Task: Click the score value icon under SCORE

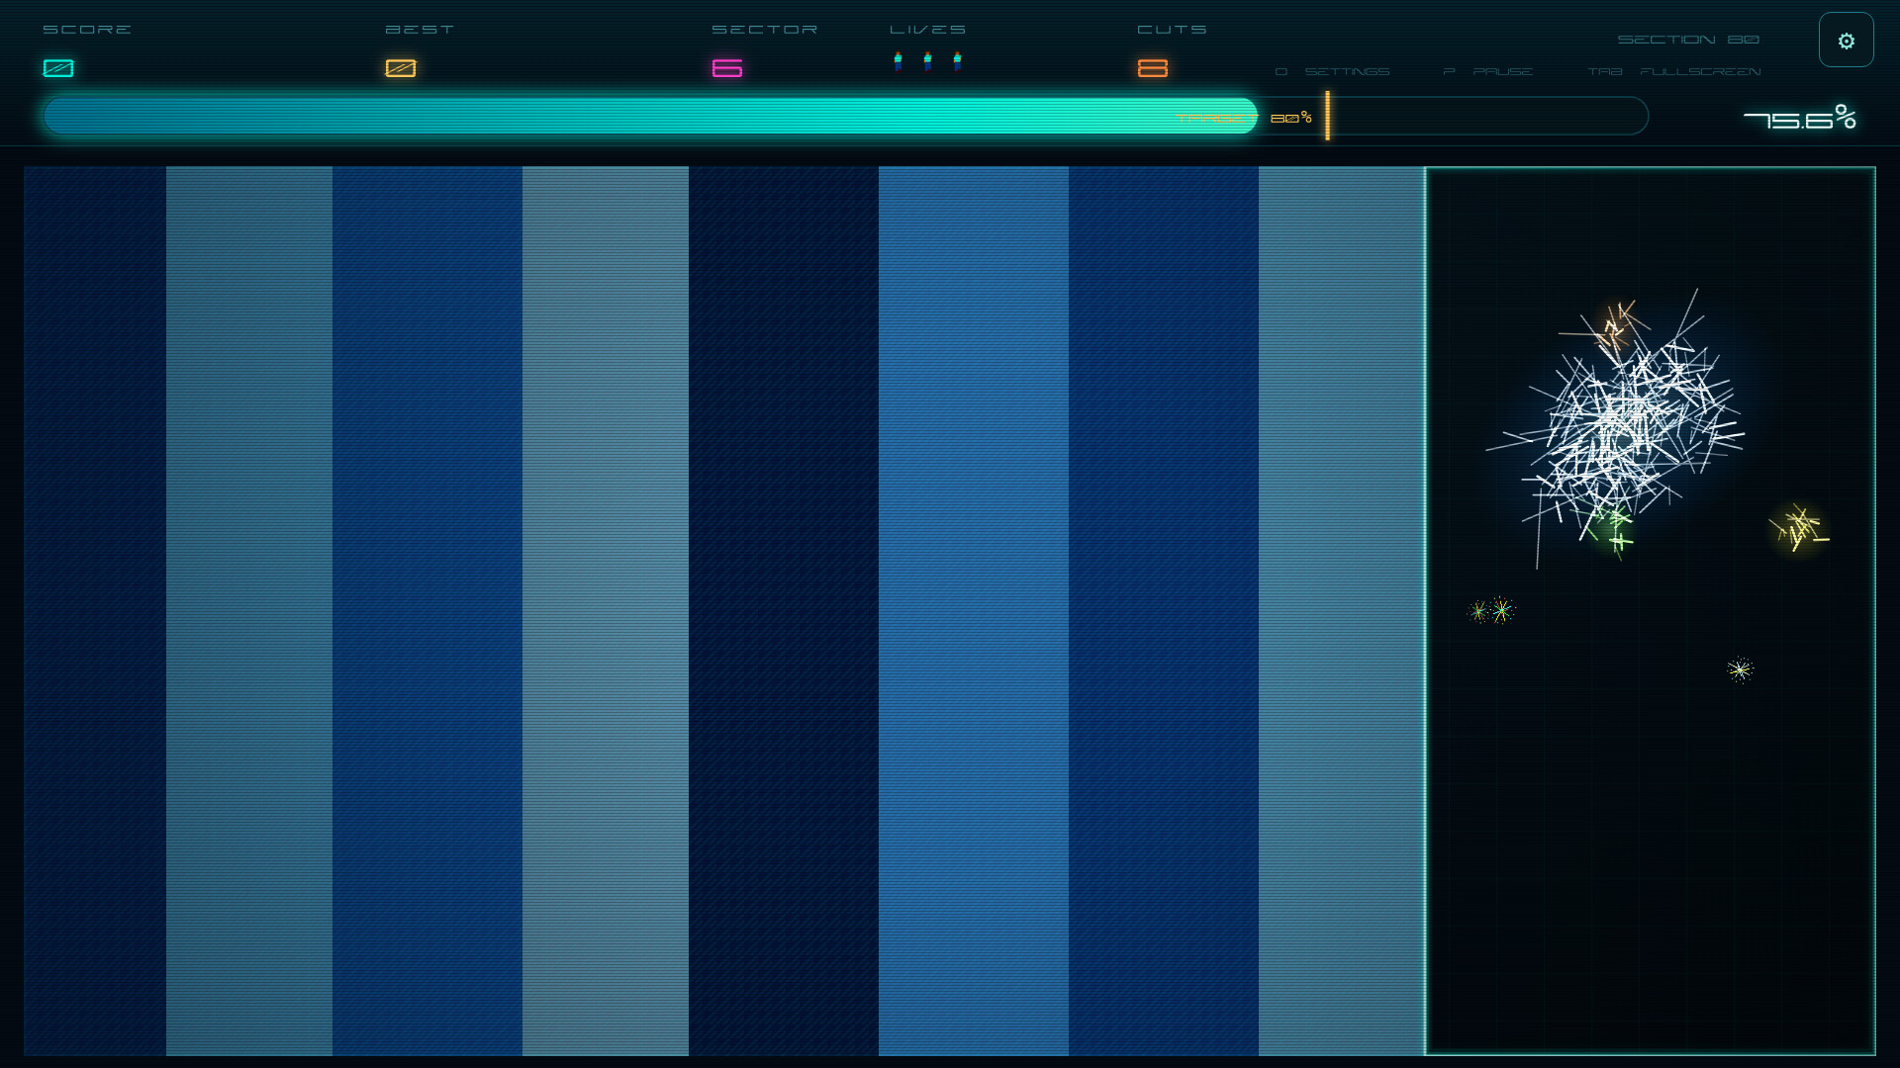Action: (58, 68)
